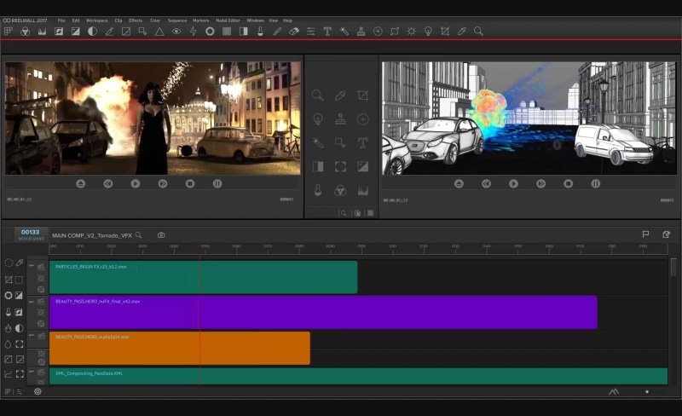
Task: Select the eyedropper tool in the center panel
Action: (x=340, y=96)
